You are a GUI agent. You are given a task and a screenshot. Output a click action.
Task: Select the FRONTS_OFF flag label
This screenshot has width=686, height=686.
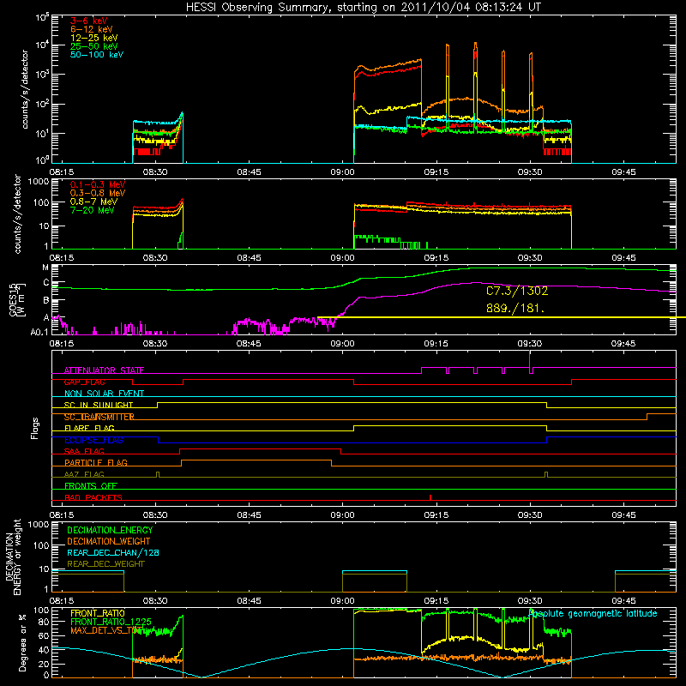point(91,486)
